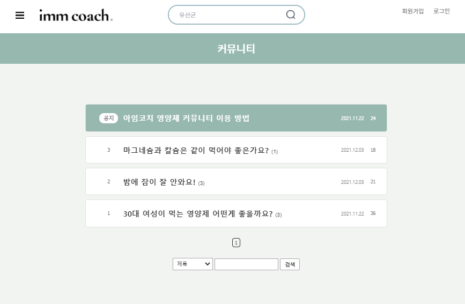Screen dimensions: 465x304
Task: Open the 로그인 login link
Action: tap(441, 11)
